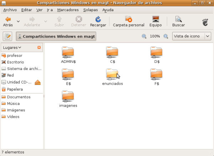Open the Vista de icono dropdown
The height and width of the screenshot is (156, 214).
(x=192, y=36)
